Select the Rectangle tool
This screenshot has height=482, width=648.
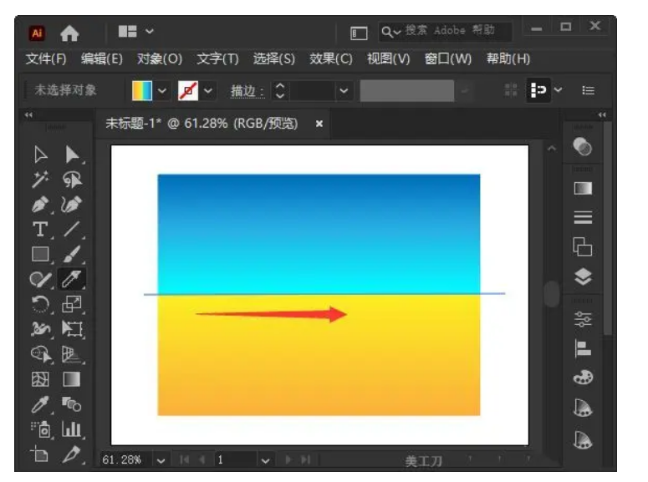tap(40, 254)
